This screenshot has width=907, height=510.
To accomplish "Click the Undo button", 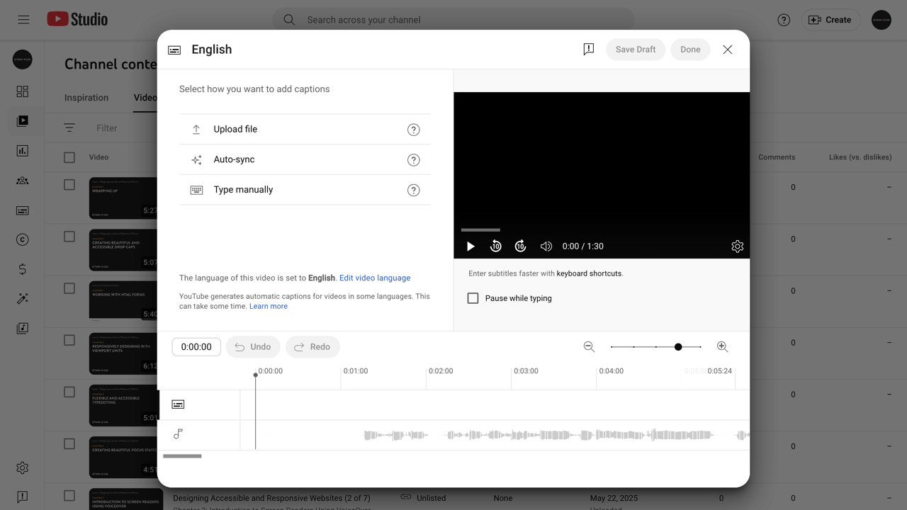I will point(253,347).
